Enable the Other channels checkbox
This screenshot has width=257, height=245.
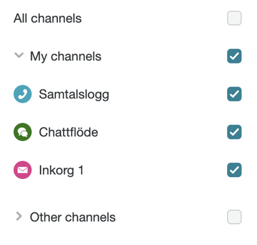point(234,217)
